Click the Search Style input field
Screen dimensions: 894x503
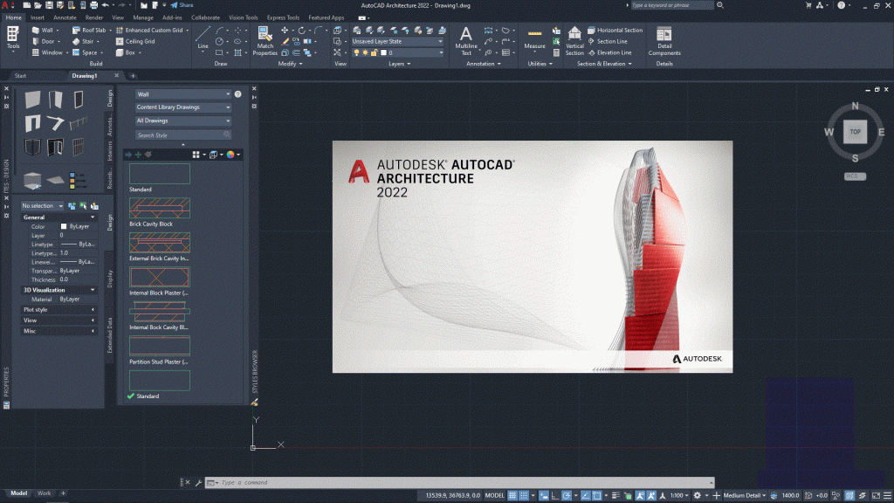click(183, 135)
